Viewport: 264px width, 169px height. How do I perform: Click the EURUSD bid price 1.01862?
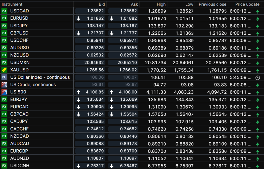click(x=95, y=18)
